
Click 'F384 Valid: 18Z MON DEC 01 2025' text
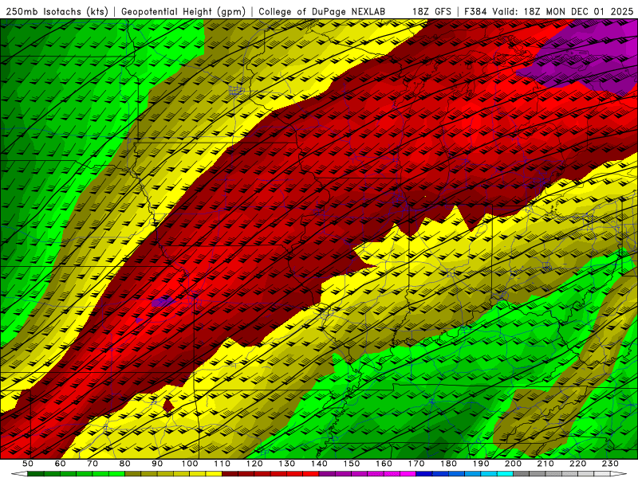(x=549, y=11)
